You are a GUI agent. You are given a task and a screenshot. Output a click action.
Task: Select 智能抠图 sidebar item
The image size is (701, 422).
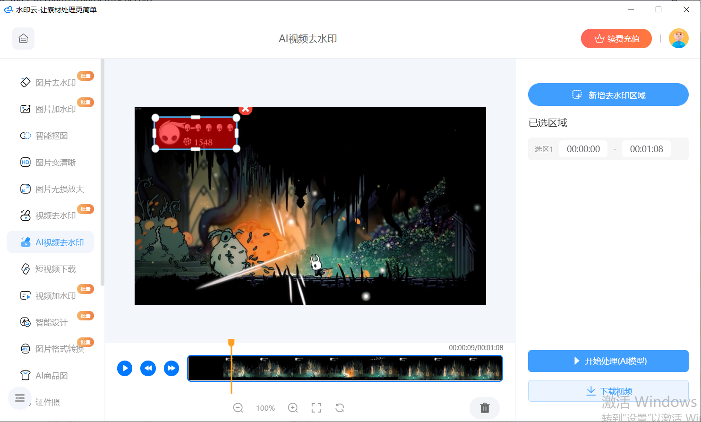click(x=50, y=136)
